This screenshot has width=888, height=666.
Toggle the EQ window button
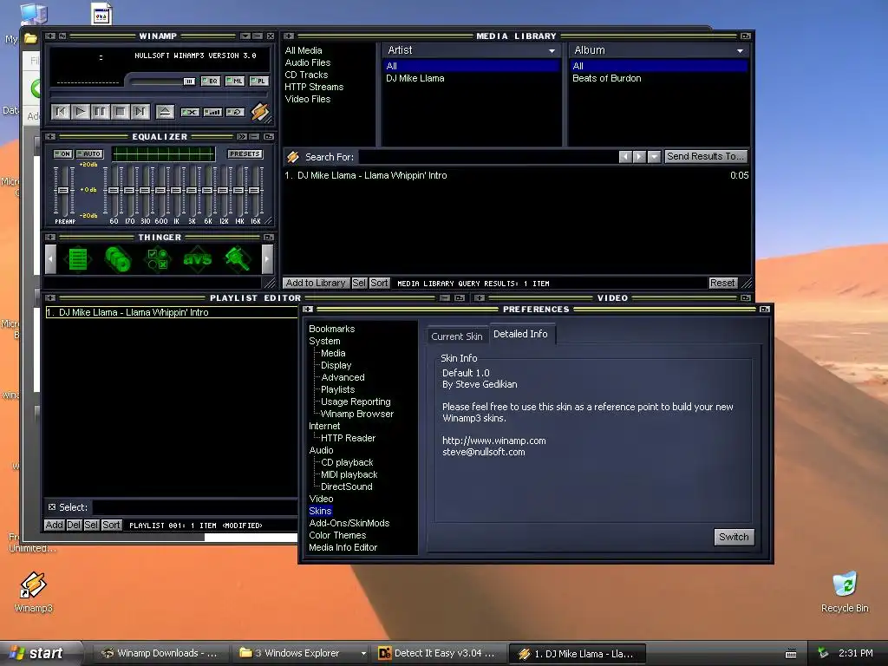tap(211, 81)
